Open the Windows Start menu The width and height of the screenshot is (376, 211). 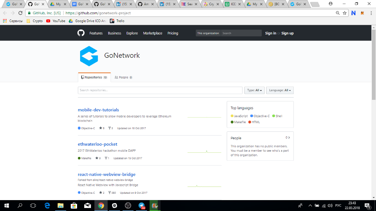(x=7, y=205)
